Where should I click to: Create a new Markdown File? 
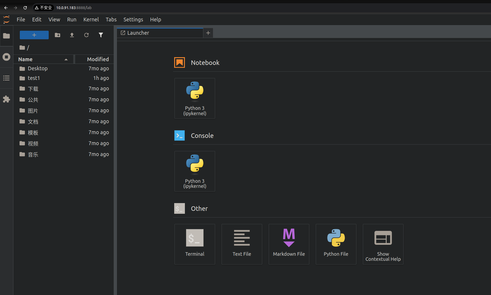pos(289,244)
